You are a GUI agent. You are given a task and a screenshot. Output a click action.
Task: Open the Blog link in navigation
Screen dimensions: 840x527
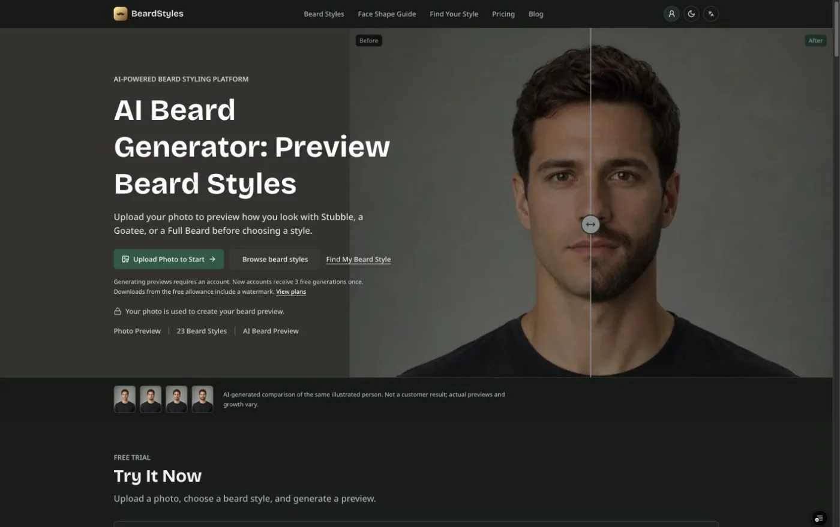tap(536, 14)
